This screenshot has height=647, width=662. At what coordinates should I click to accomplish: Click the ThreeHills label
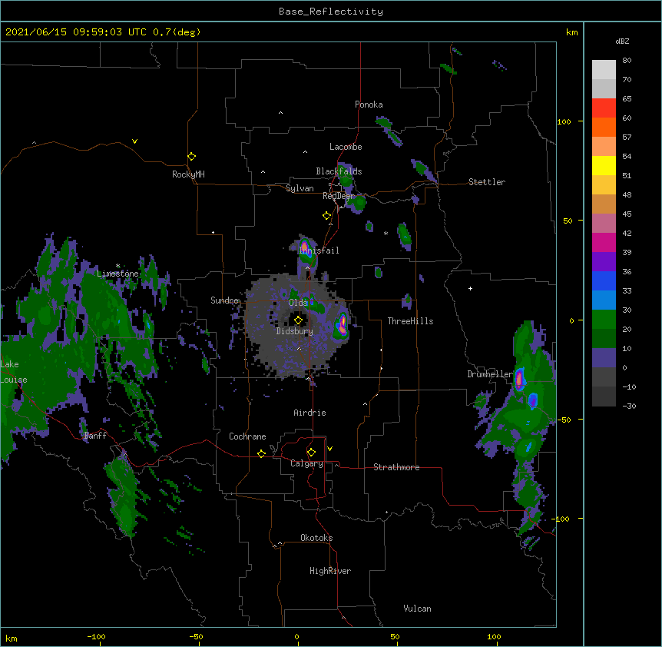click(410, 321)
